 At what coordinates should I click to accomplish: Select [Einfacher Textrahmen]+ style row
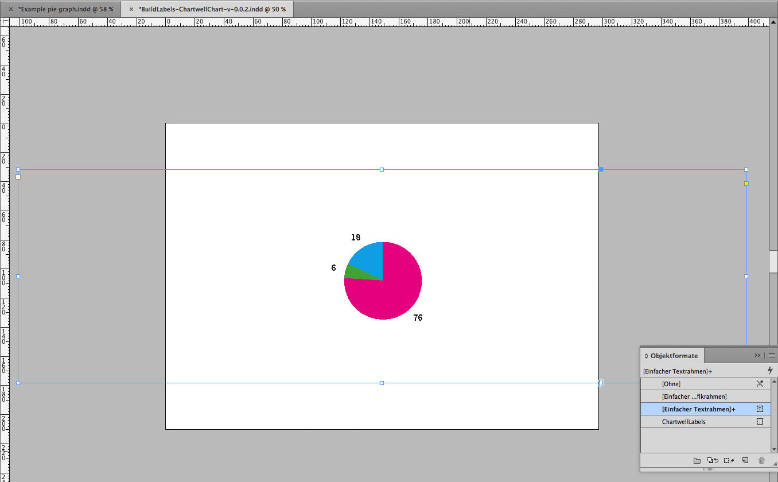click(x=706, y=409)
